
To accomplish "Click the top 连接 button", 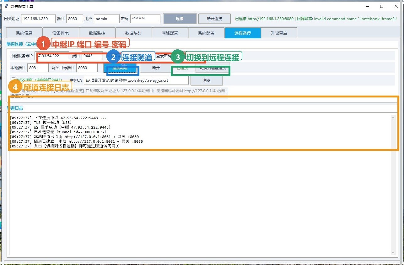I will point(180,19).
